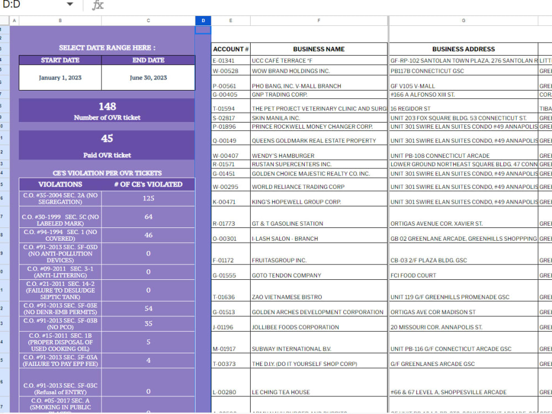The image size is (552, 414).
Task: Select column B header
Action: (60, 20)
